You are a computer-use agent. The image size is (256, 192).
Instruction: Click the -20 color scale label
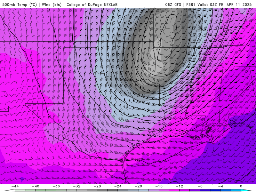click(138, 186)
